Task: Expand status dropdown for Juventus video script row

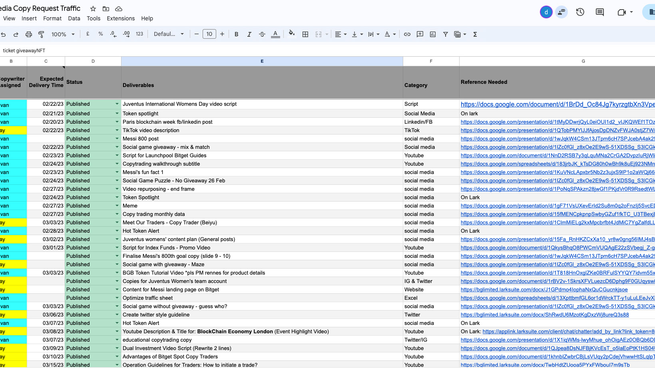Action: tap(117, 104)
